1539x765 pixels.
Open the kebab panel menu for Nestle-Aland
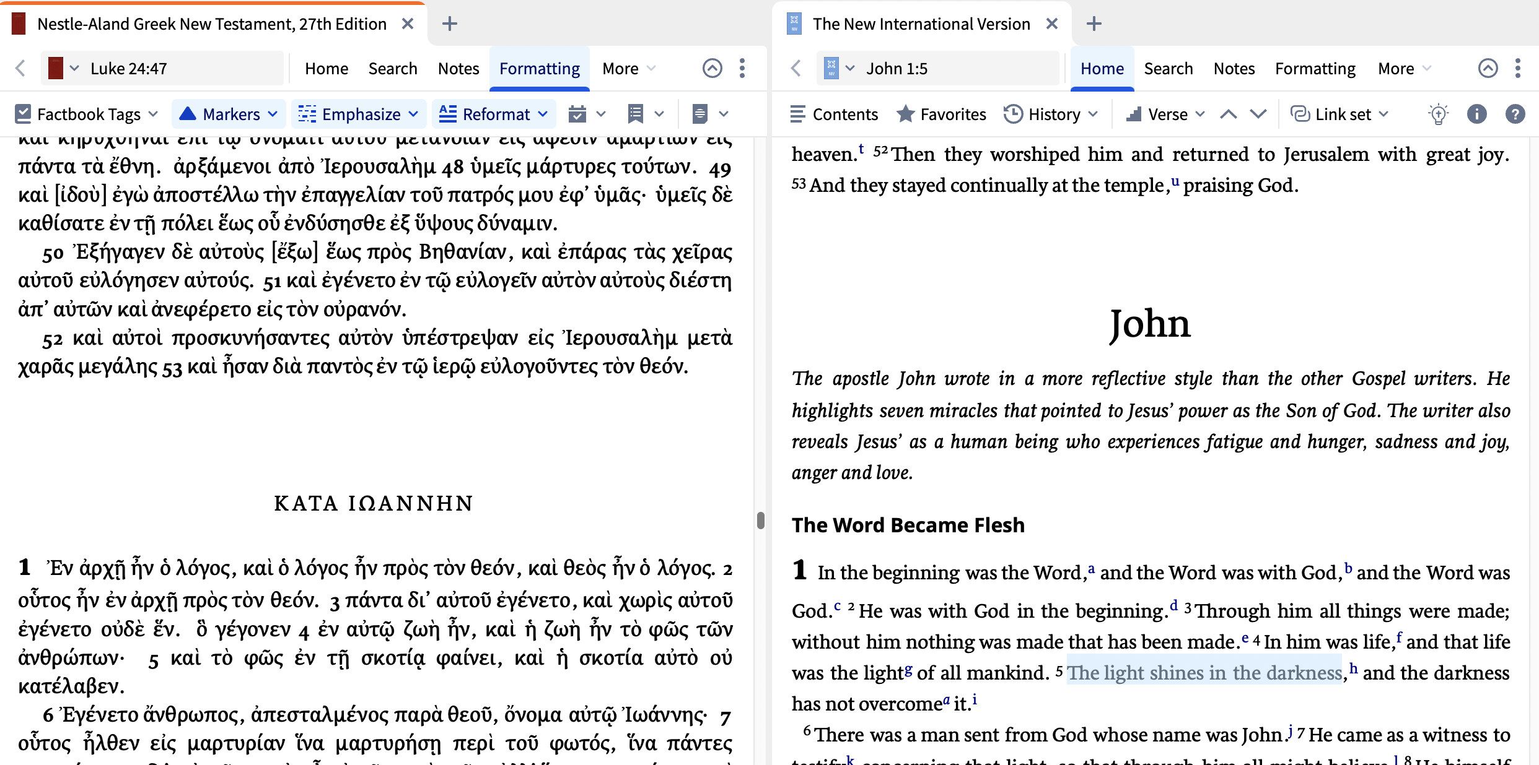pos(742,68)
